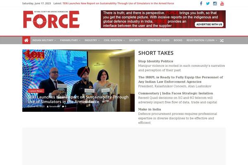Expand the Paramilitary menu

(x=70, y=40)
